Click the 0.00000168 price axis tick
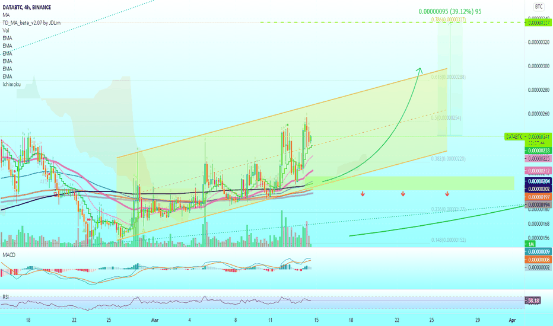Image resolution: width=553 pixels, height=326 pixels. click(539, 224)
